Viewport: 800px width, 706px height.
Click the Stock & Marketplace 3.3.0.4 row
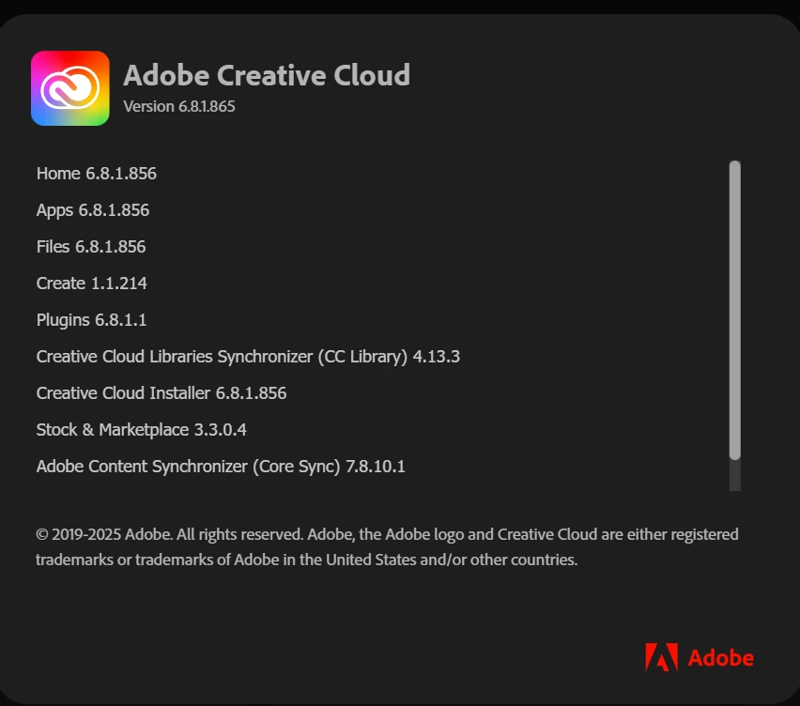point(142,430)
